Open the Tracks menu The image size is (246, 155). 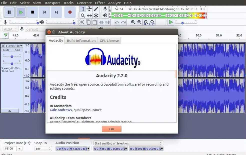[x=68, y=3]
